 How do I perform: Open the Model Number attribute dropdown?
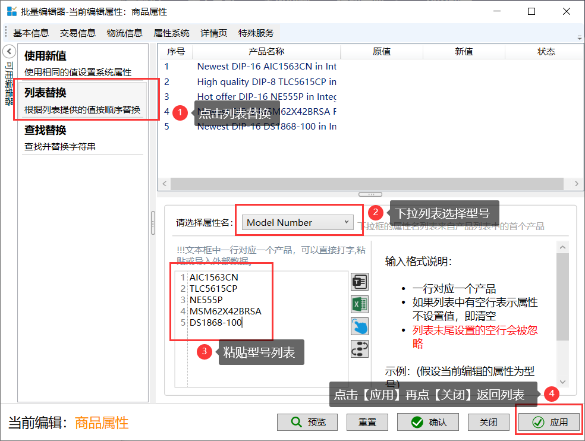pyautogui.click(x=298, y=222)
